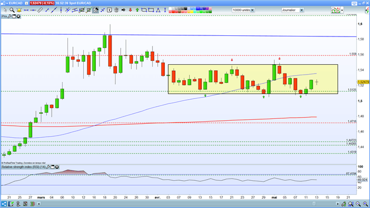Click the zoom in magnifier at bottom right
The image size is (370, 208).
click(366, 204)
